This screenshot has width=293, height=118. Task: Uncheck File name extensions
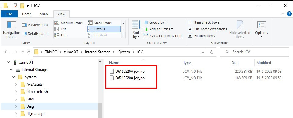(208, 29)
